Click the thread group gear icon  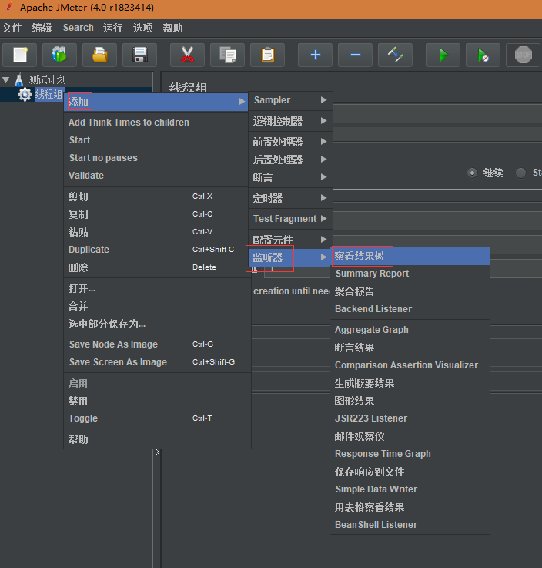pyautogui.click(x=25, y=95)
